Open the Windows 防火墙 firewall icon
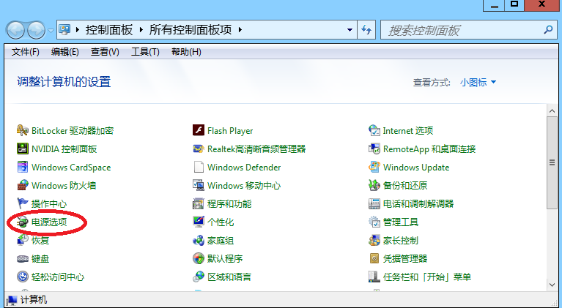This screenshot has height=308, width=562. 23,186
